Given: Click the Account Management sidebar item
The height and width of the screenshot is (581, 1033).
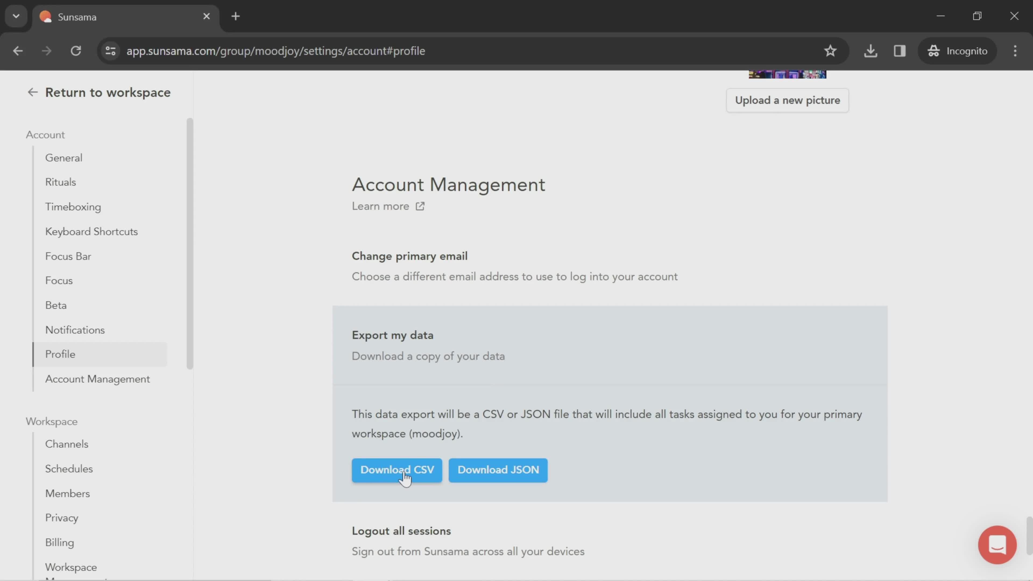Looking at the screenshot, I should (x=97, y=379).
